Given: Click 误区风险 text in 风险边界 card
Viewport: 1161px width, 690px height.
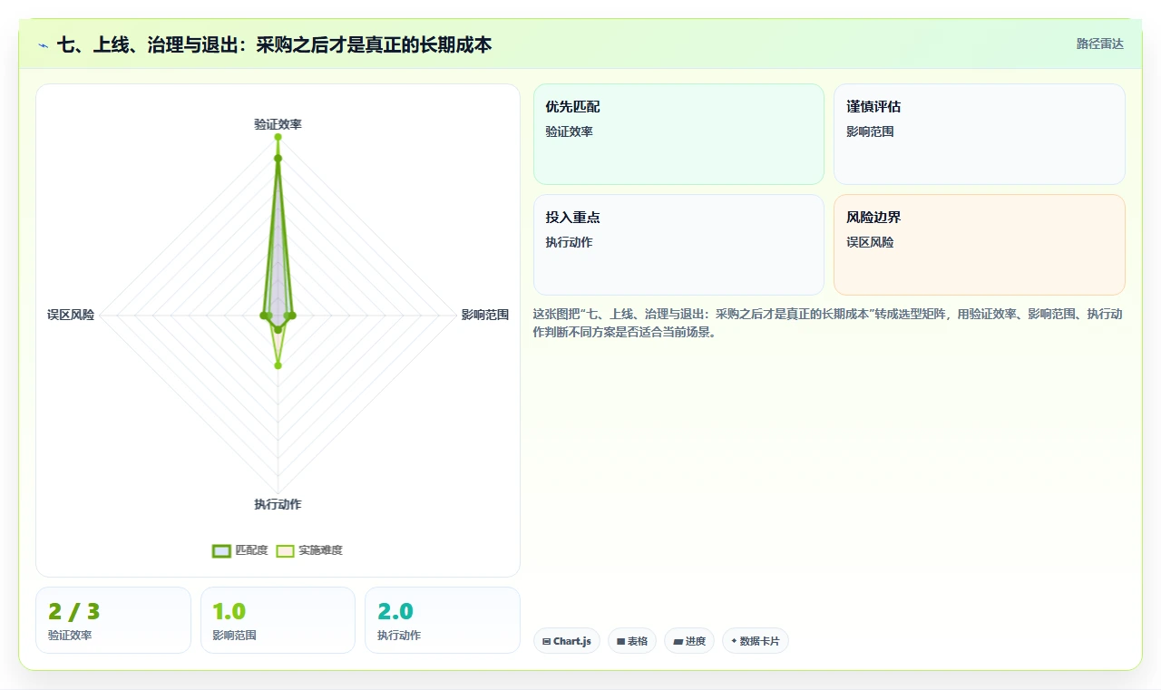Looking at the screenshot, I should click(870, 242).
